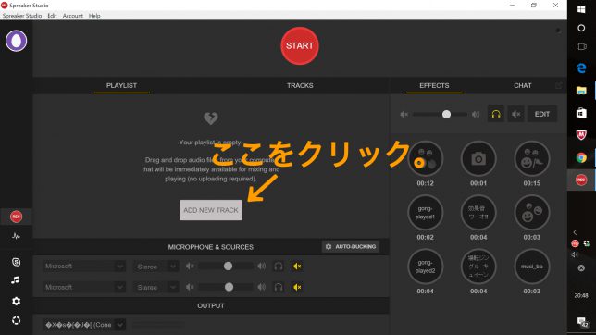The width and height of the screenshot is (596, 335).
Task: Open Microsoft Edge from taskbar
Action: [x=581, y=68]
